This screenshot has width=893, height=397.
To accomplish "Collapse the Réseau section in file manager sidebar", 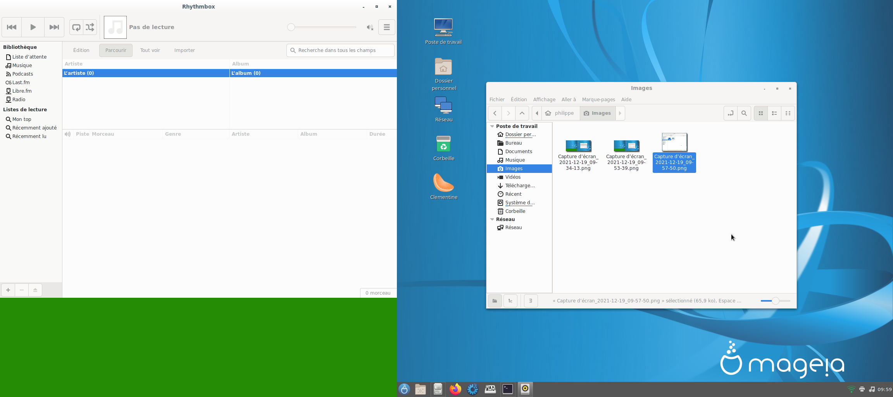I will click(492, 219).
